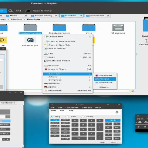Click Open in the media player

[140, 119]
